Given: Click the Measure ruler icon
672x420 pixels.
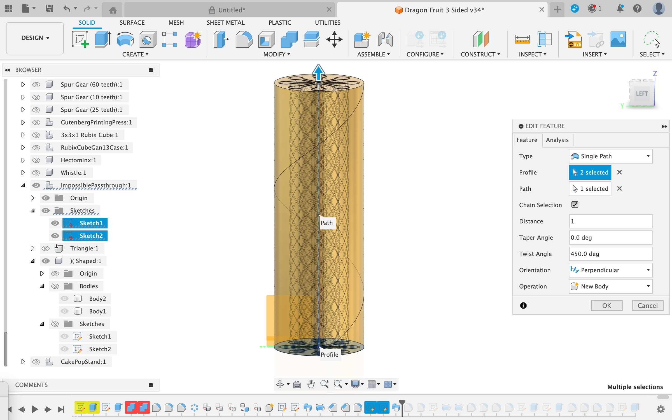Looking at the screenshot, I should pyautogui.click(x=522, y=39).
